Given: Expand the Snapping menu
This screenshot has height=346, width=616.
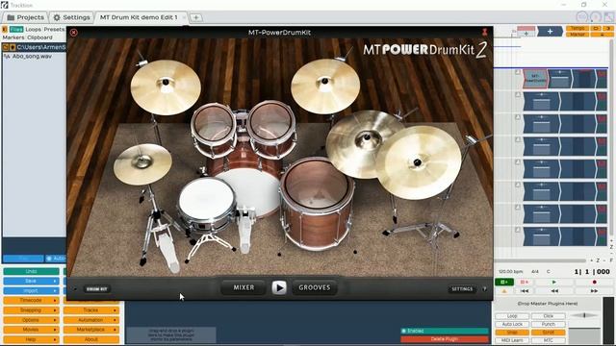Looking at the screenshot, I should click(31, 309).
